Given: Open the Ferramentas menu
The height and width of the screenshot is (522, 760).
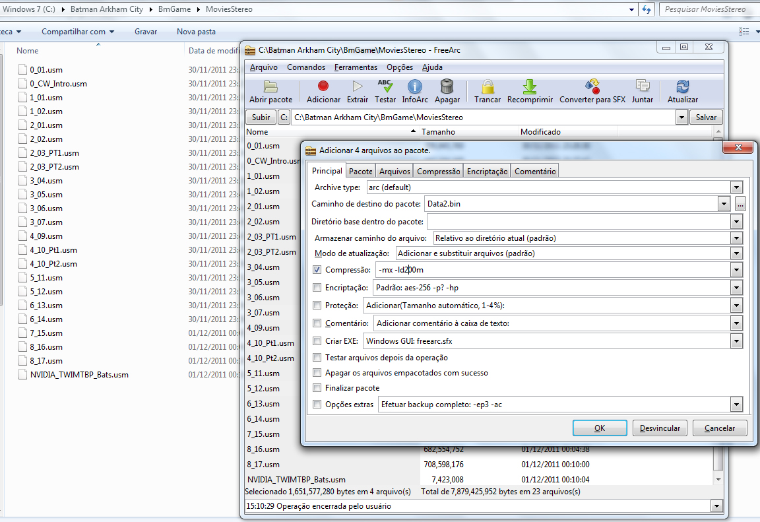Looking at the screenshot, I should point(356,67).
